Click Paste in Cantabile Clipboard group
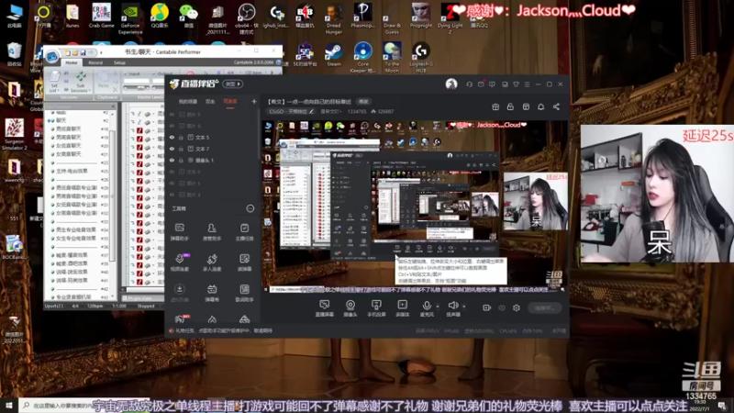 click(x=105, y=81)
